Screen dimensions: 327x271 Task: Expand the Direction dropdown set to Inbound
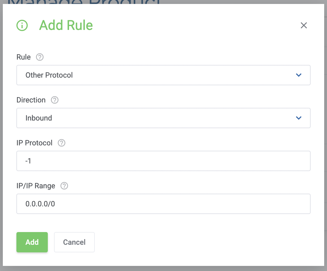coord(158,118)
